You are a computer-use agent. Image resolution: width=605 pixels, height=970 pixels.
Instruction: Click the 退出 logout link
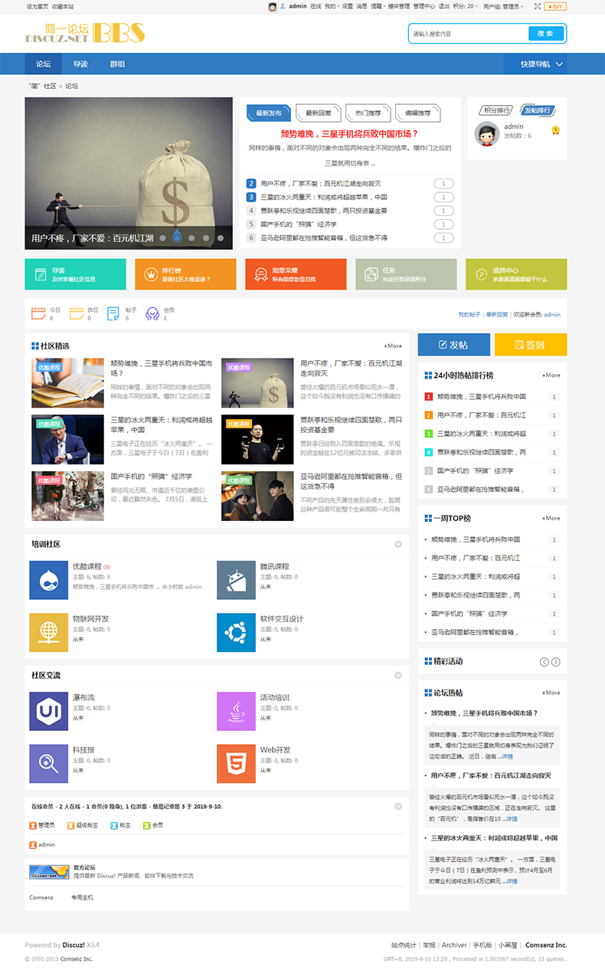[443, 6]
